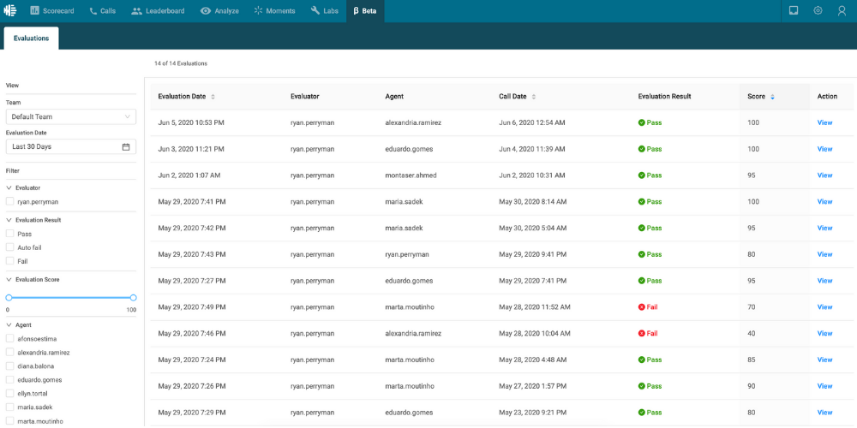Open the Last 30 Days date picker
Image resolution: width=857 pixels, height=428 pixels.
71,147
